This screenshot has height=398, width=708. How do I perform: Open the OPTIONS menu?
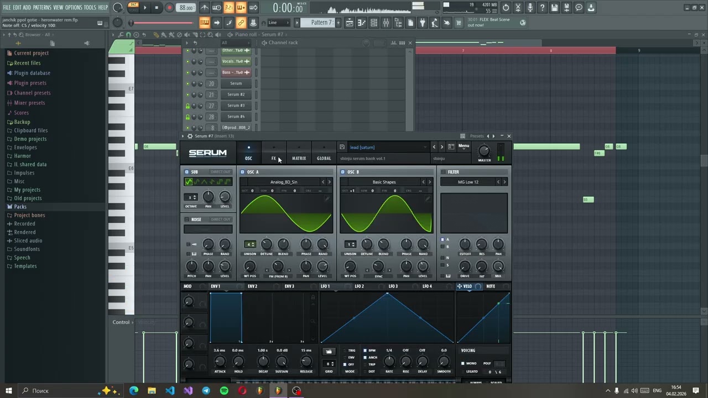coord(74,7)
